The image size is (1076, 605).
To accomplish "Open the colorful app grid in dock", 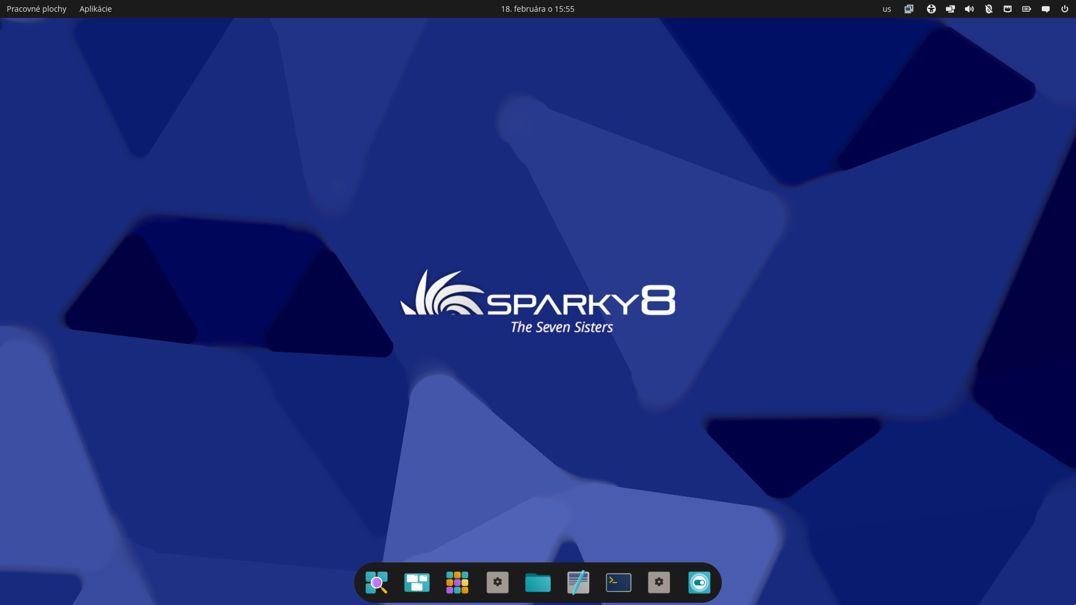I will (457, 583).
